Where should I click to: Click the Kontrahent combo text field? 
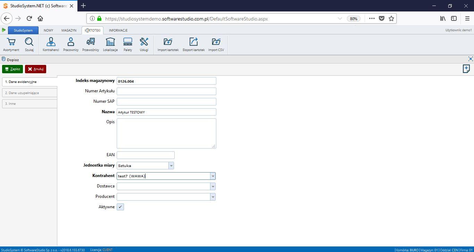[164, 176]
